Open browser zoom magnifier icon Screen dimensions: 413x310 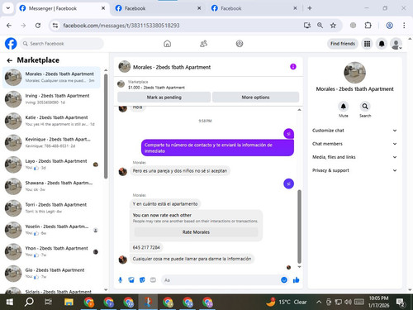(320, 26)
